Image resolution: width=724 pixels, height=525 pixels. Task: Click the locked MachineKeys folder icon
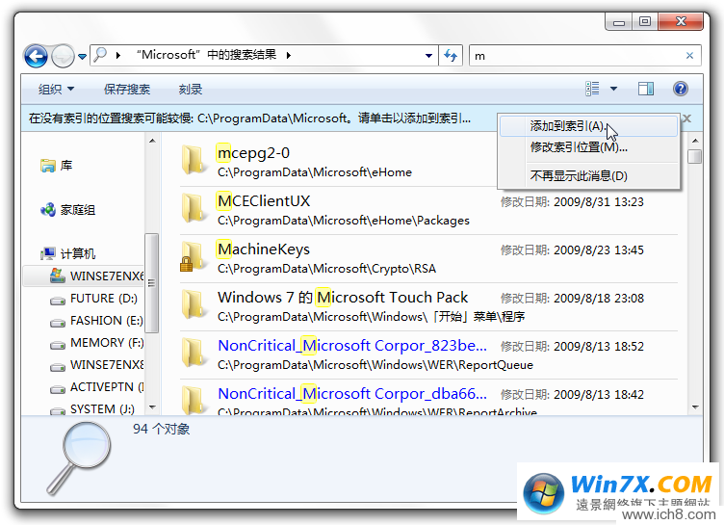193,256
